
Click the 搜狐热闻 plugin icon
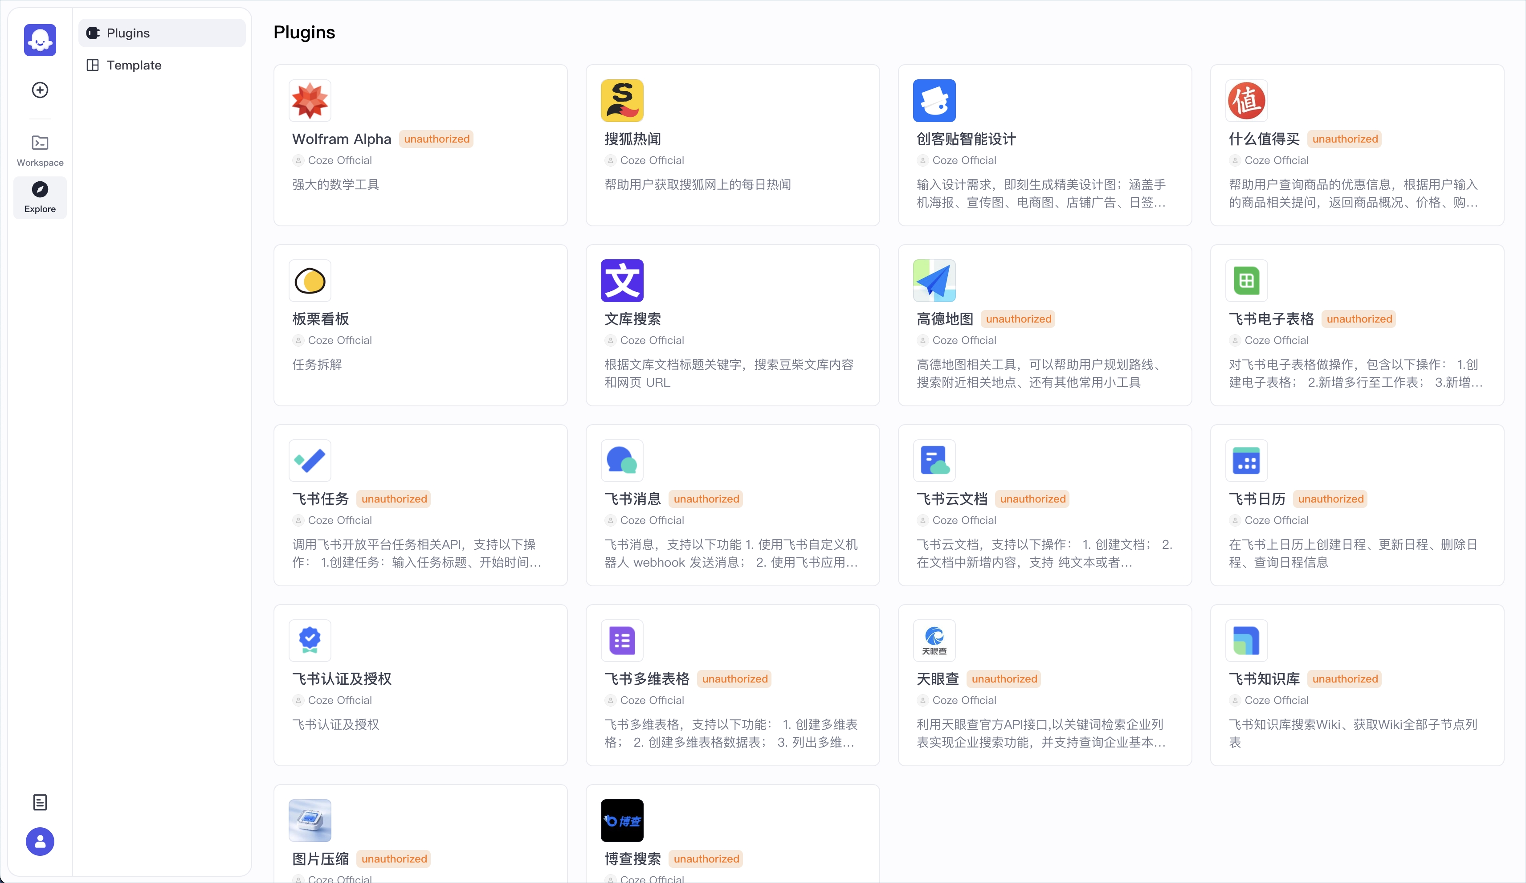click(622, 101)
